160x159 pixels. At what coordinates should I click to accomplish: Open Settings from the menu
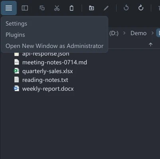[16, 24]
